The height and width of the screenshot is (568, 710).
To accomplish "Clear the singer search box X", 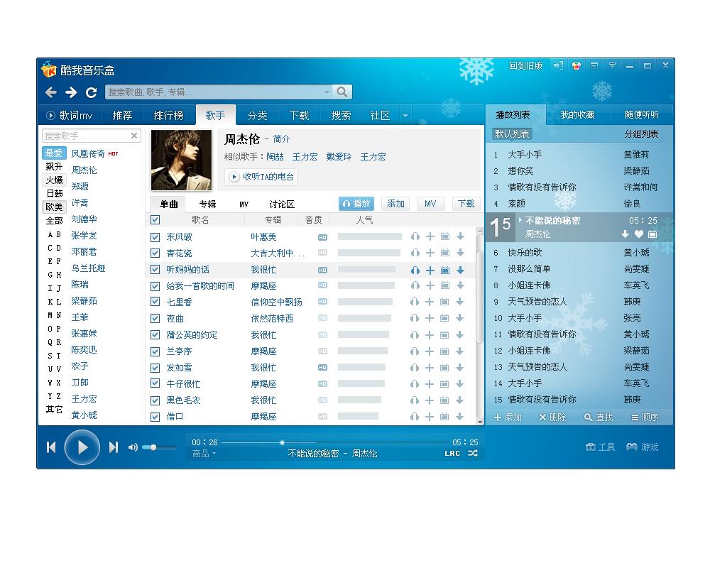I will [x=134, y=136].
